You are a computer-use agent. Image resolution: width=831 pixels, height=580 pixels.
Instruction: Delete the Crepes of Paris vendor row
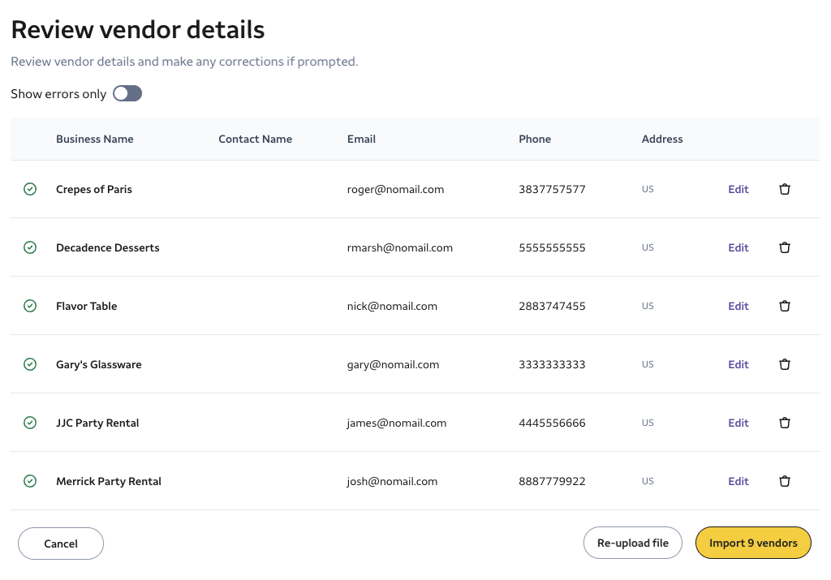(x=784, y=189)
